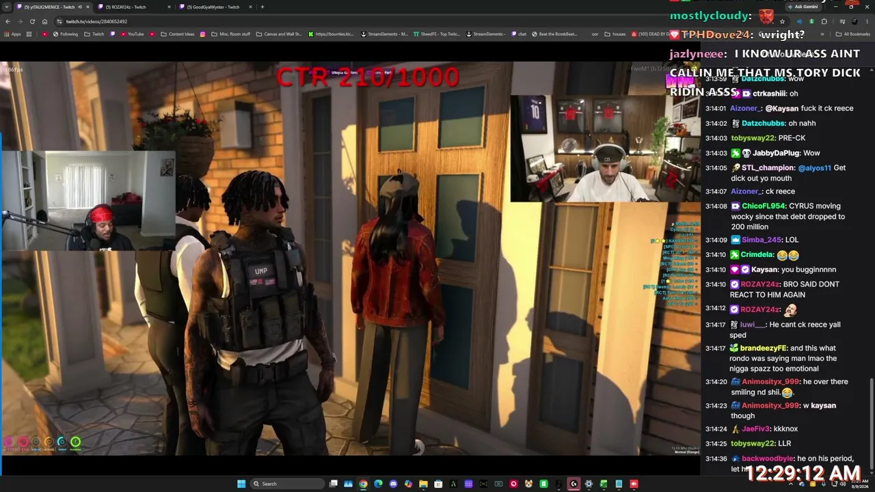Open Microsoft Edge from taskbar

[378, 484]
